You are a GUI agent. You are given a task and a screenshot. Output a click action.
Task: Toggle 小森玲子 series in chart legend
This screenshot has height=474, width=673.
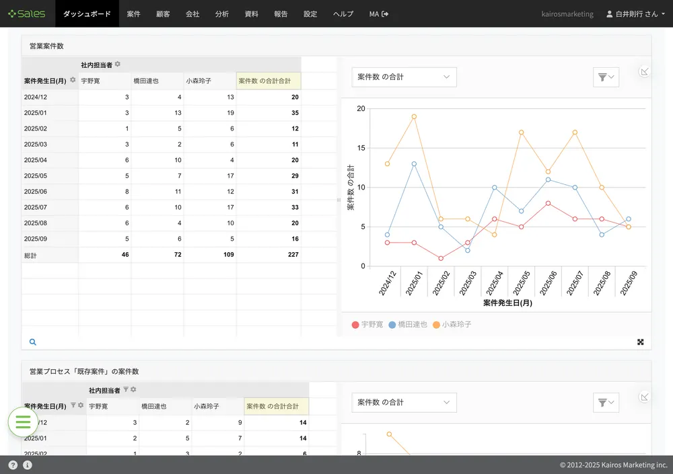point(452,325)
